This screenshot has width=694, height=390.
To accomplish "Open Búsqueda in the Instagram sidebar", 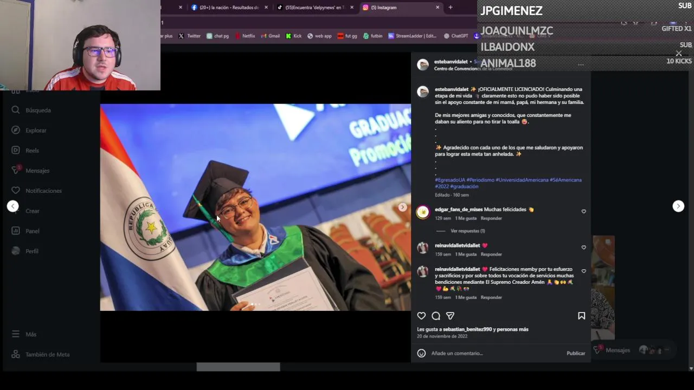I will (x=38, y=110).
